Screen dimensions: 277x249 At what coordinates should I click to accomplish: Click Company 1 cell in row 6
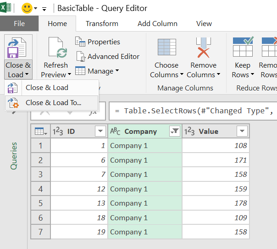pos(145,217)
